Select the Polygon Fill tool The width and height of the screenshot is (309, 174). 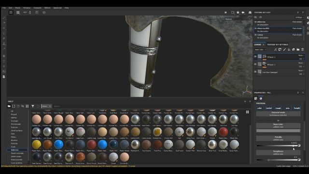[x=4, y=33]
